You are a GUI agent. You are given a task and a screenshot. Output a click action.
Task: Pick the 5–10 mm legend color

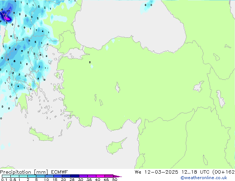coord(40,176)
